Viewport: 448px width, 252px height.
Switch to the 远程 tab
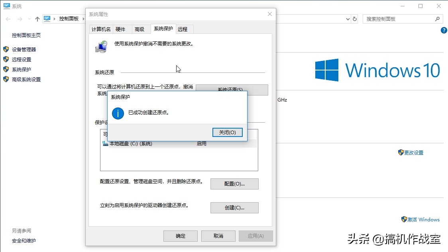(x=183, y=29)
